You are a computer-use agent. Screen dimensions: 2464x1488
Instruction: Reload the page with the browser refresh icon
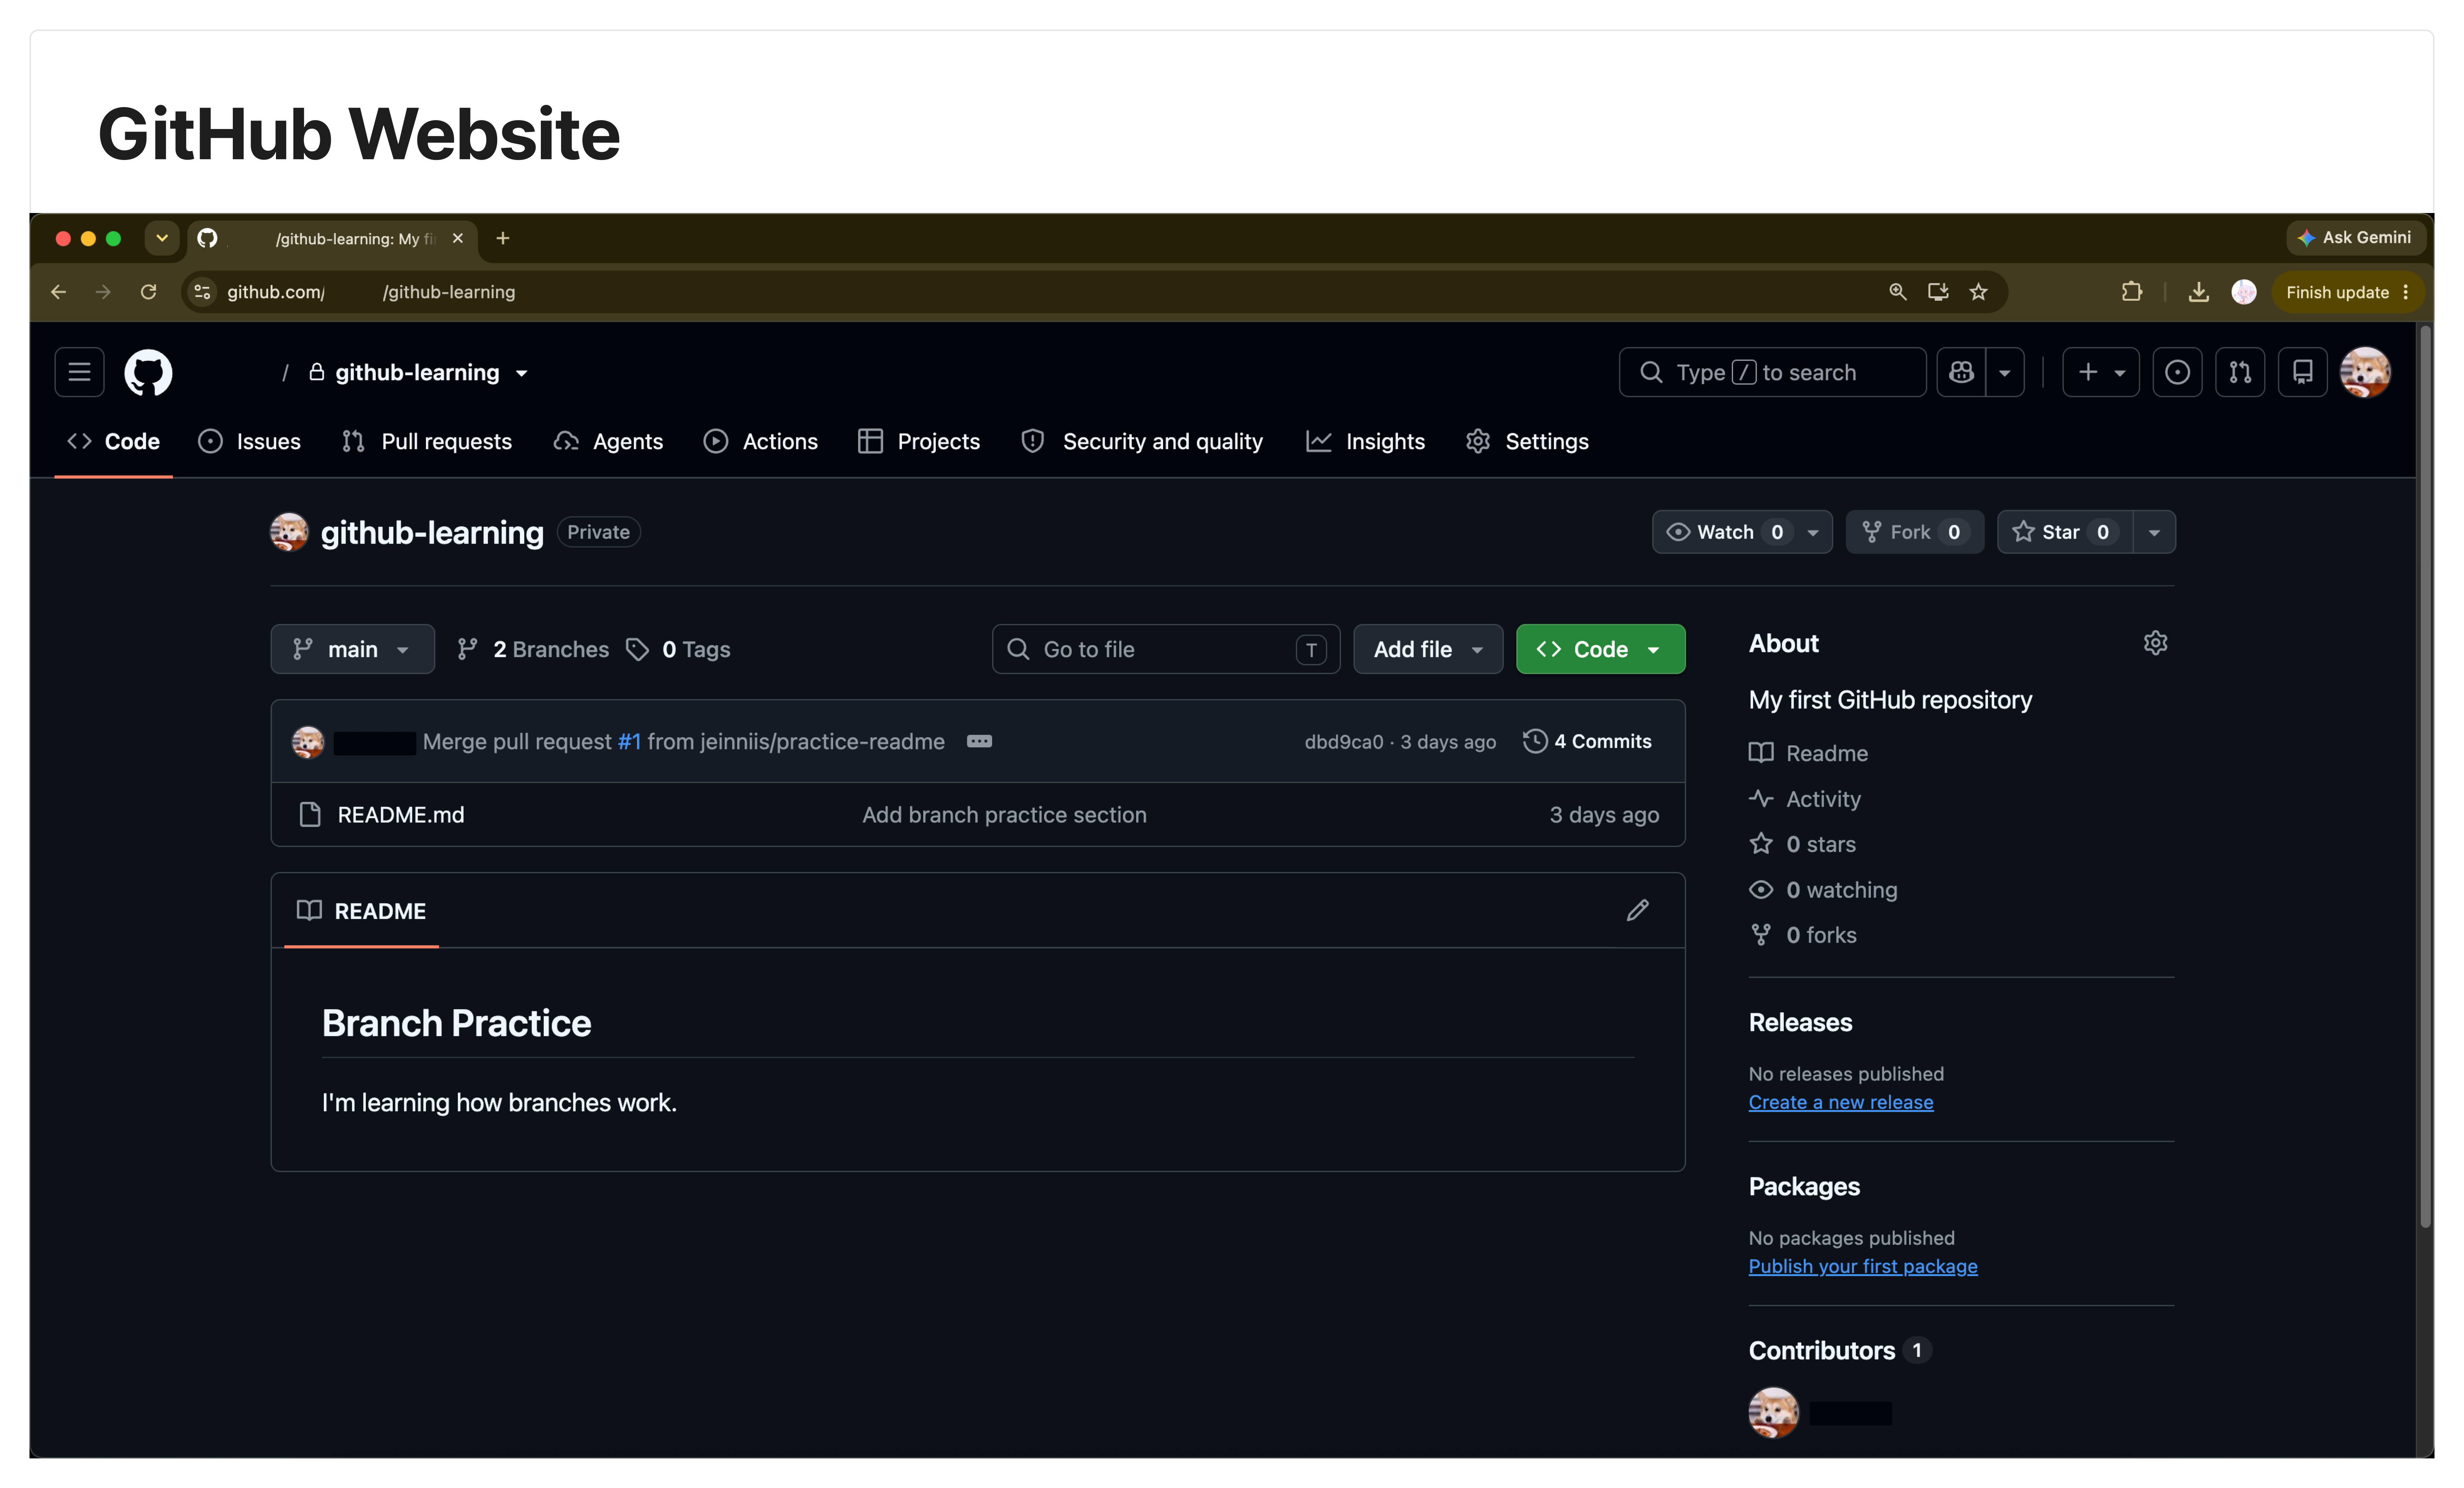(148, 292)
